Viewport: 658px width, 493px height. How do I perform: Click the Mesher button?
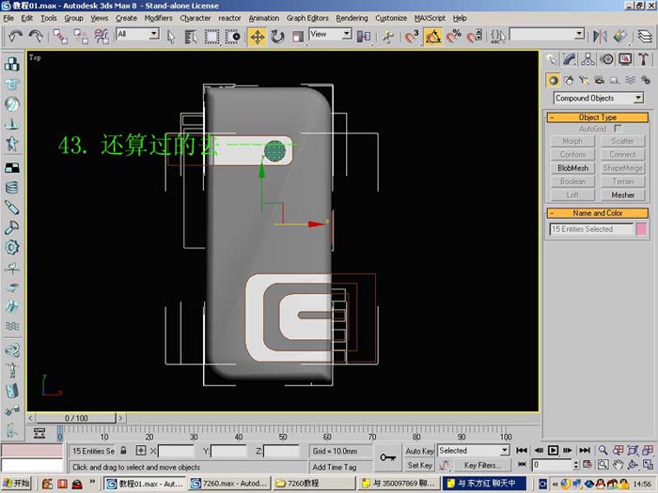622,195
